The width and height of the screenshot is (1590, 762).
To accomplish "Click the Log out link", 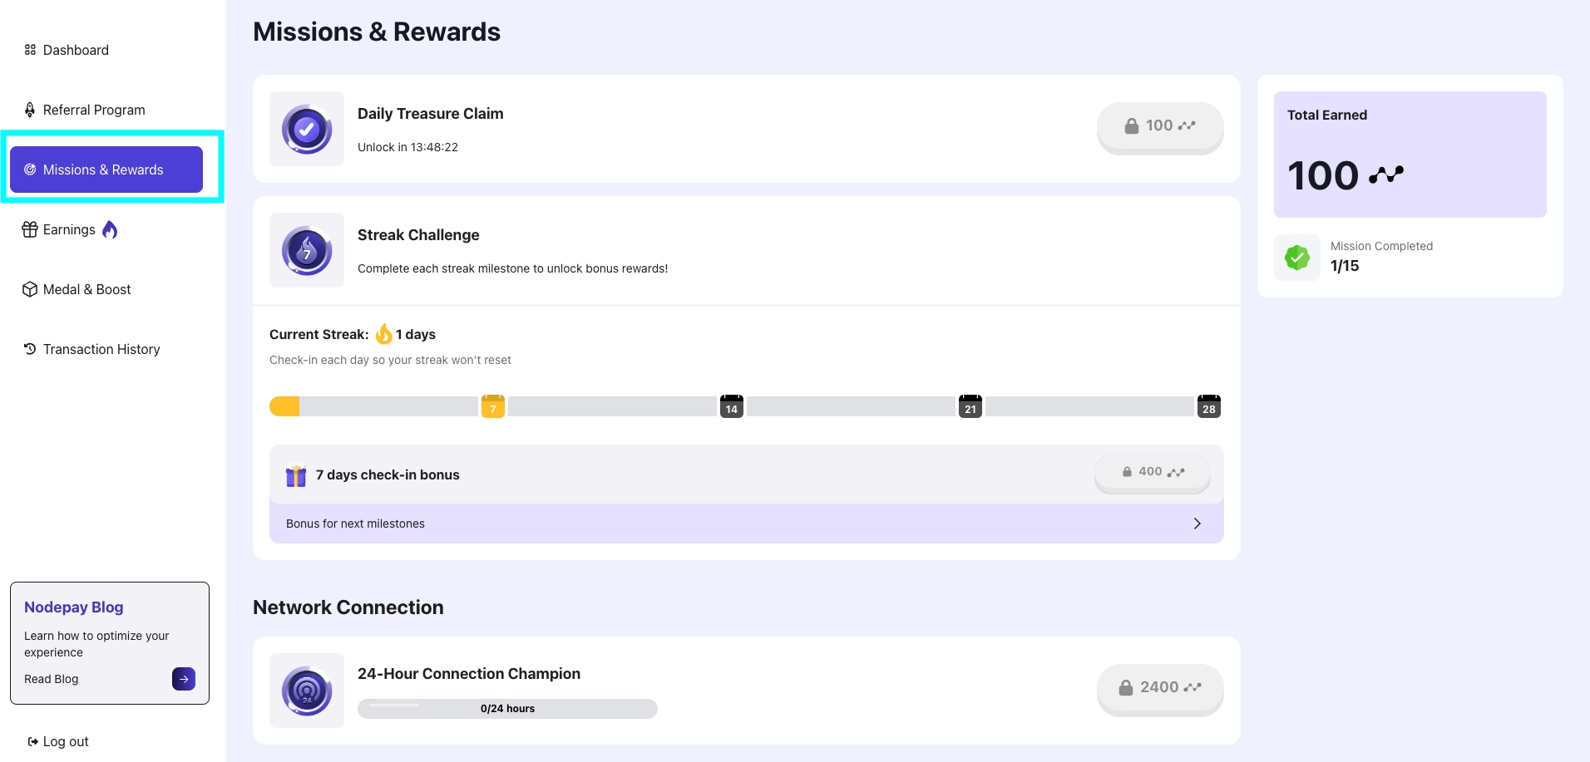I will [x=57, y=741].
